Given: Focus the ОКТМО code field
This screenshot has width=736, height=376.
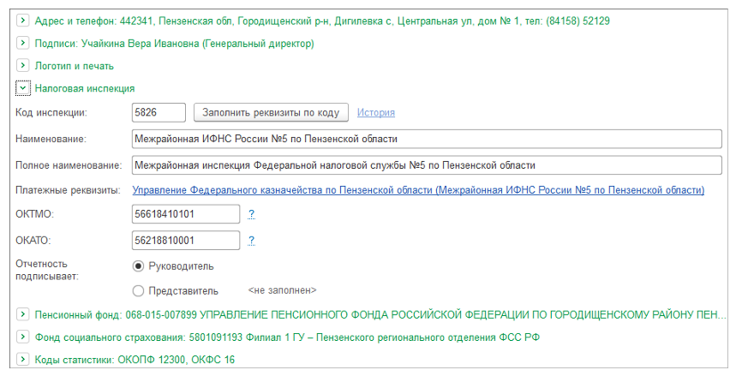Looking at the screenshot, I should coord(186,214).
